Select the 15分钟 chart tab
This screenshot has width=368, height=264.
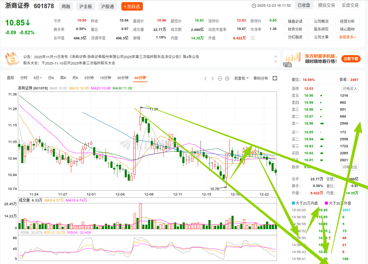105,78
